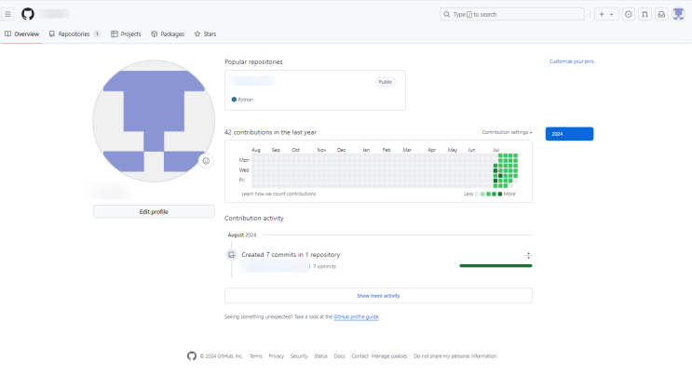Collapse the commits activity using the fold icon
692x388 pixels.
528,255
